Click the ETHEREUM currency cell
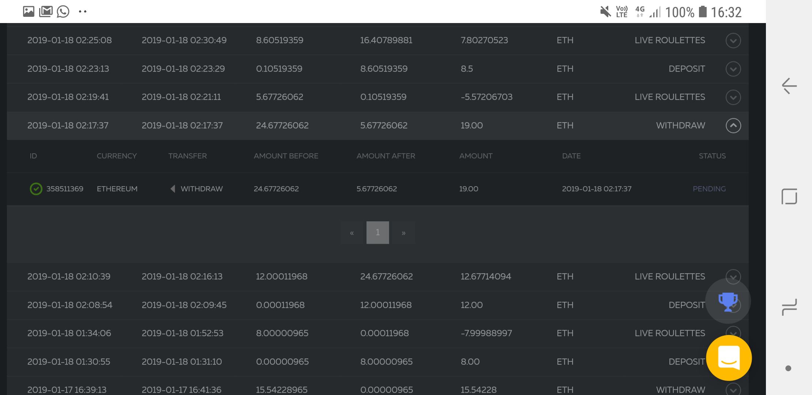The image size is (812, 395). (117, 189)
